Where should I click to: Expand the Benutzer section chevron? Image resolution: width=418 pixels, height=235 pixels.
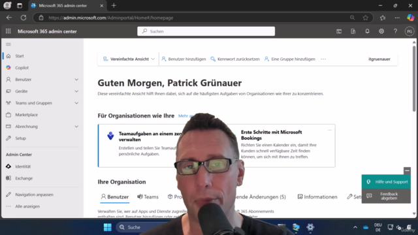76,80
